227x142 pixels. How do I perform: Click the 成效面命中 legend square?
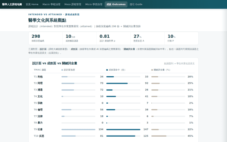point(107,70)
